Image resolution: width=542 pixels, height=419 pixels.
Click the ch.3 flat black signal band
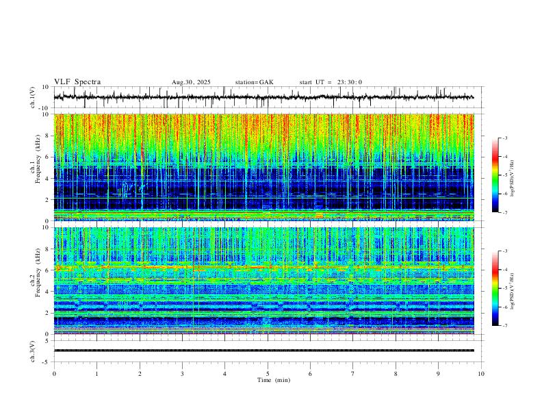click(x=263, y=351)
